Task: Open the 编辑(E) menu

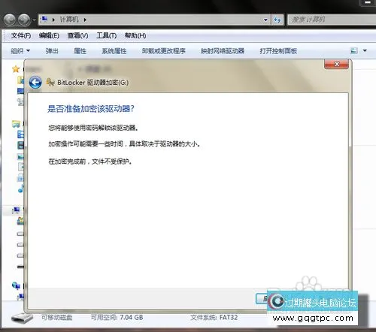Action: coord(49,35)
